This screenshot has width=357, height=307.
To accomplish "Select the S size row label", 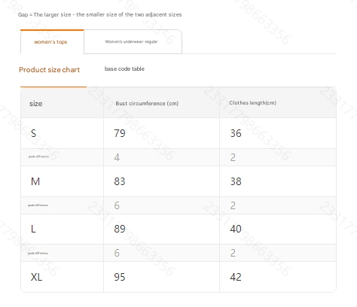I will (33, 133).
